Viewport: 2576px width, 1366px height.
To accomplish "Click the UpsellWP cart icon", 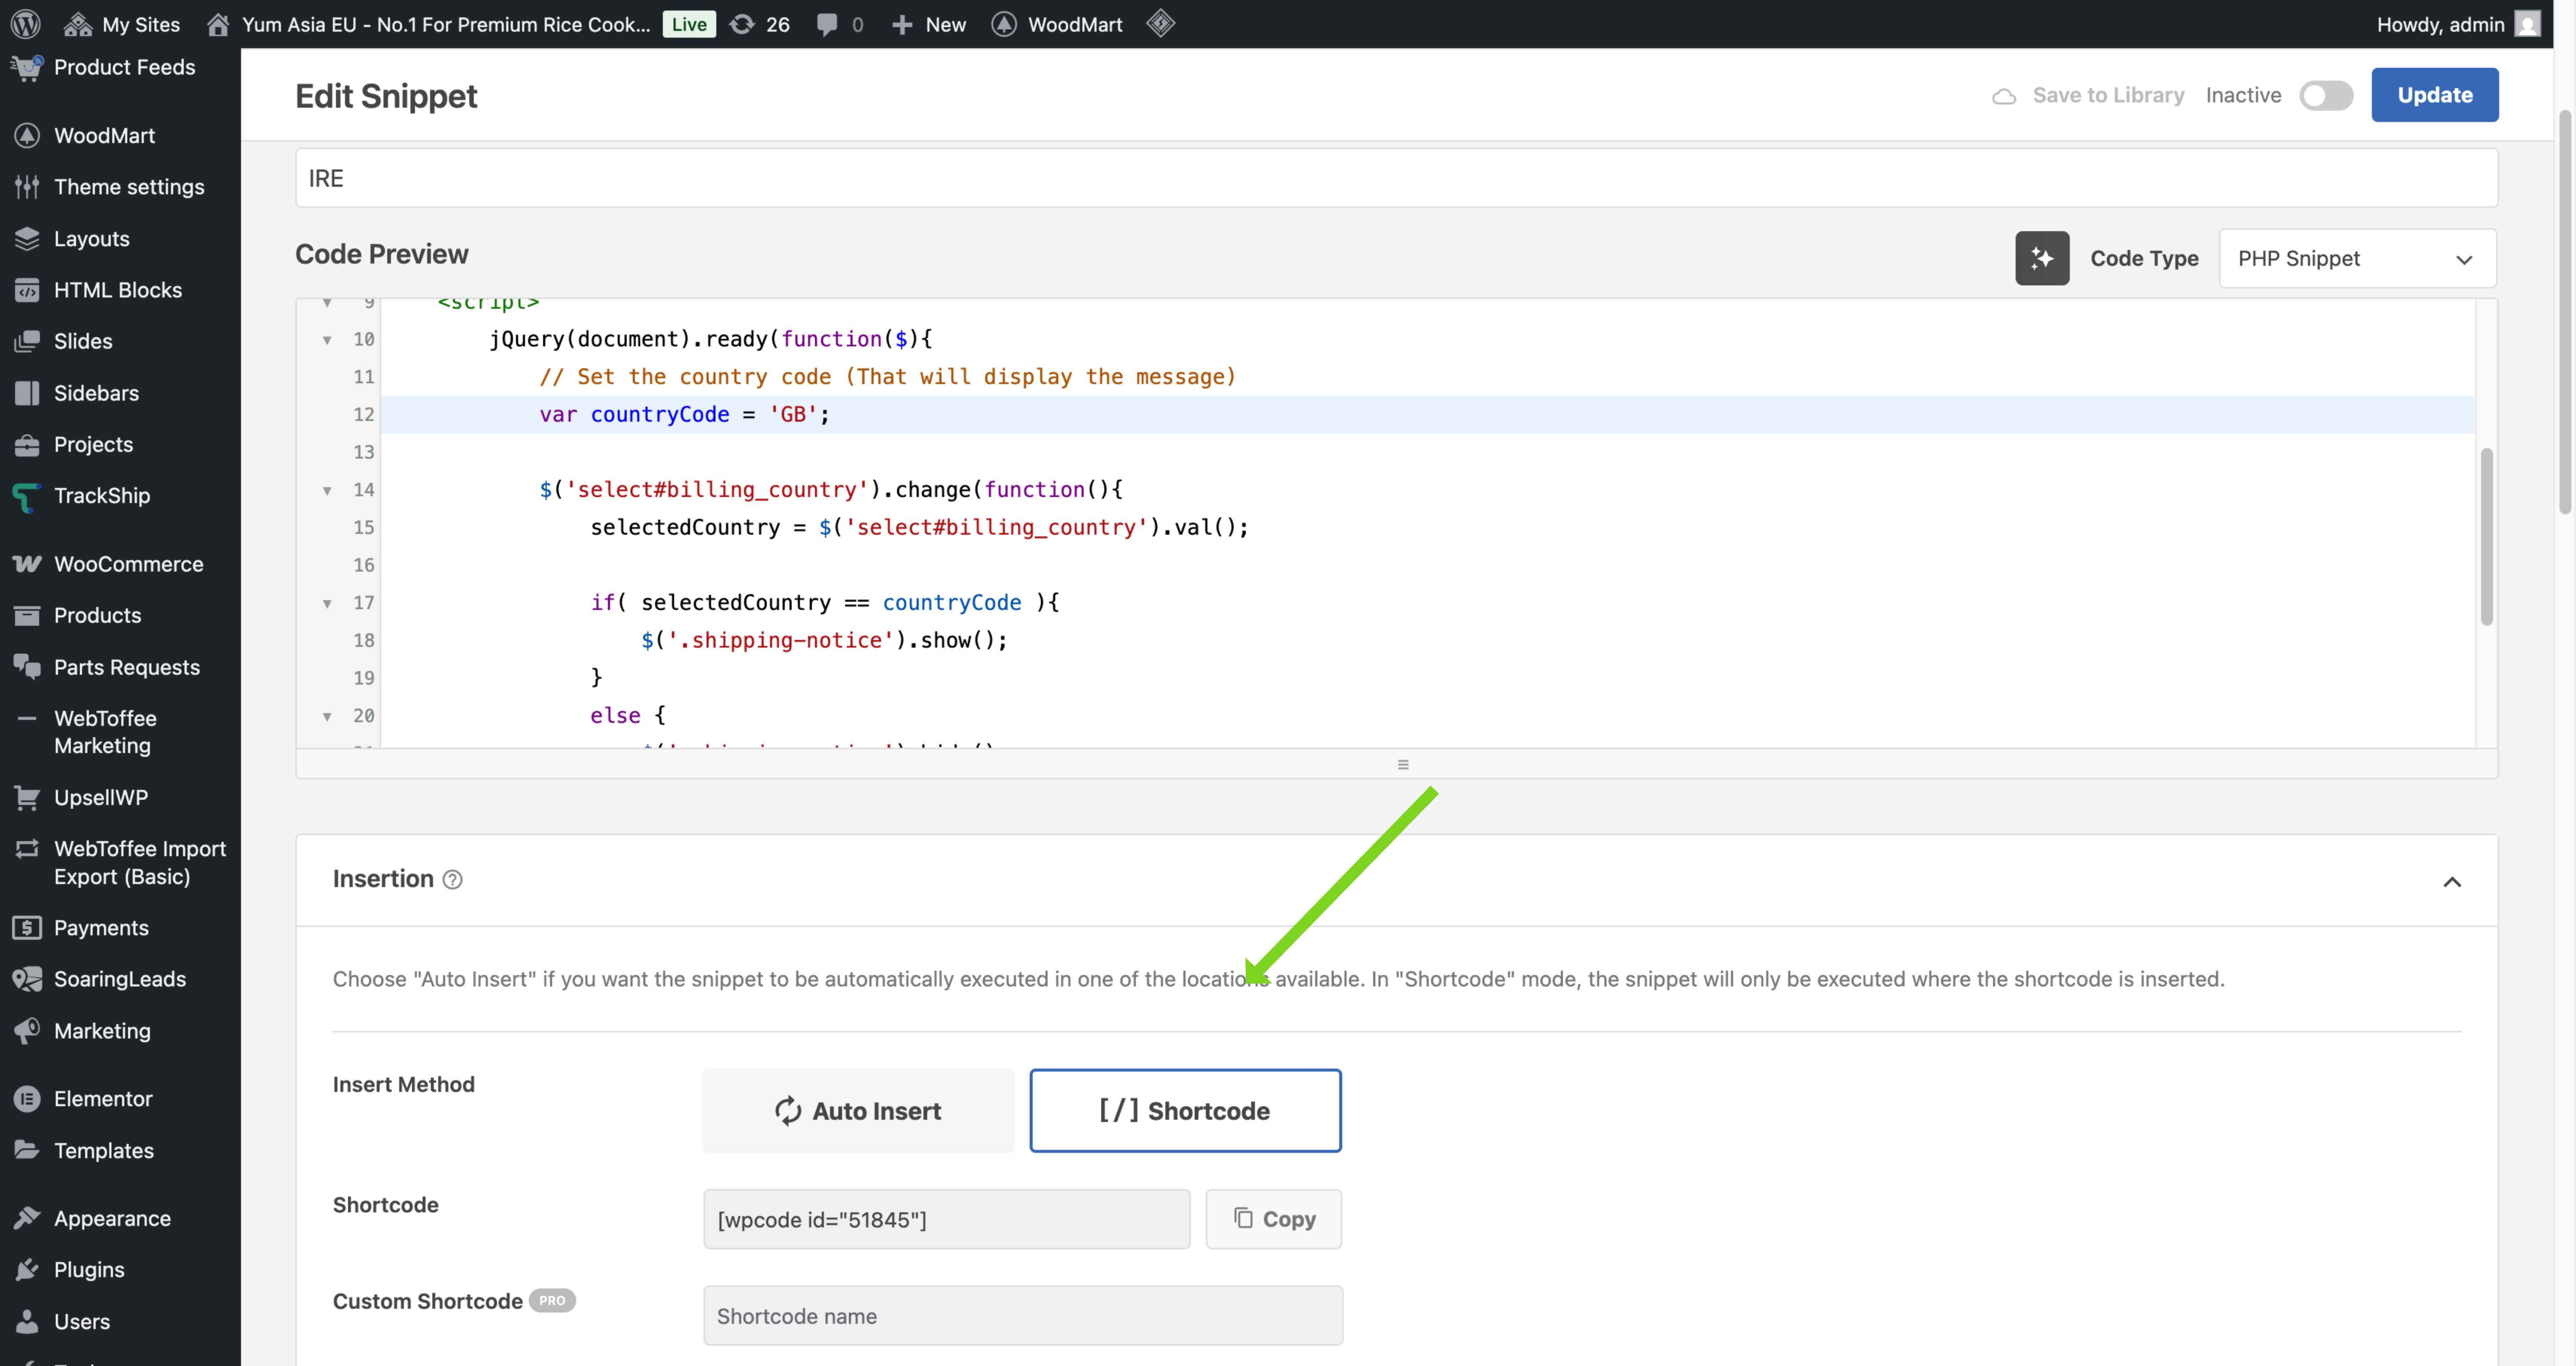I will tap(27, 797).
